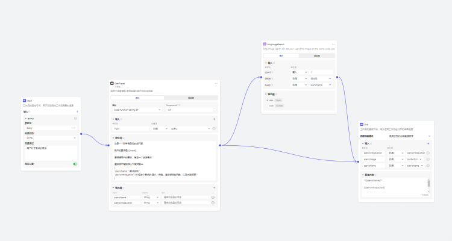Open the query variable dropdown in GenPlaces
The image size is (452, 241).
[190, 128]
